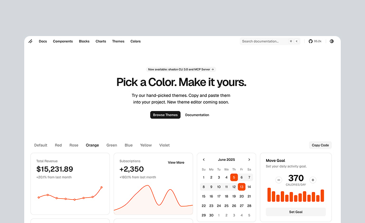Open the Documentation link
Screen dimensions: 365x223
[x=197, y=115]
